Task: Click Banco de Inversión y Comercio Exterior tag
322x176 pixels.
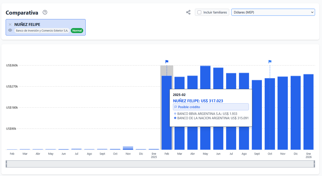Action: coord(42,31)
